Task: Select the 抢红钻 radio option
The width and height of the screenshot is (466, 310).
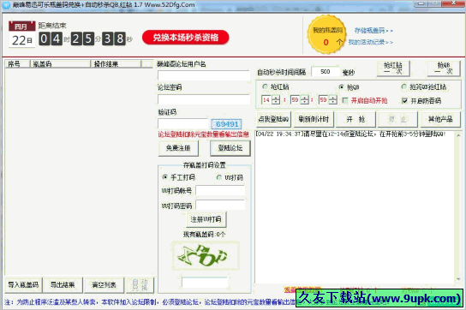Action: (x=276, y=86)
